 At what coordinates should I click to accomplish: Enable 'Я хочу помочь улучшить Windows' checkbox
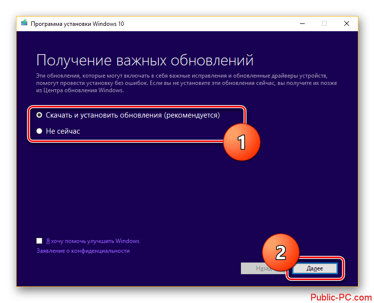click(x=39, y=241)
